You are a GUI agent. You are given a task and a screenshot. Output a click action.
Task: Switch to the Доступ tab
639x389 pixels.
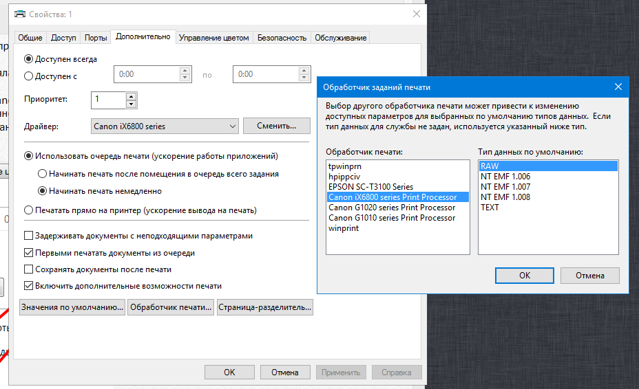63,37
